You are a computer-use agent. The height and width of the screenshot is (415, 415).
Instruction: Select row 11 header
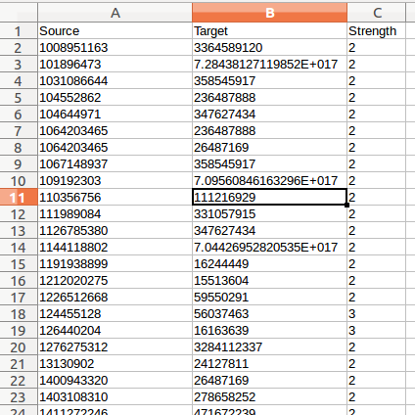[x=19, y=197]
